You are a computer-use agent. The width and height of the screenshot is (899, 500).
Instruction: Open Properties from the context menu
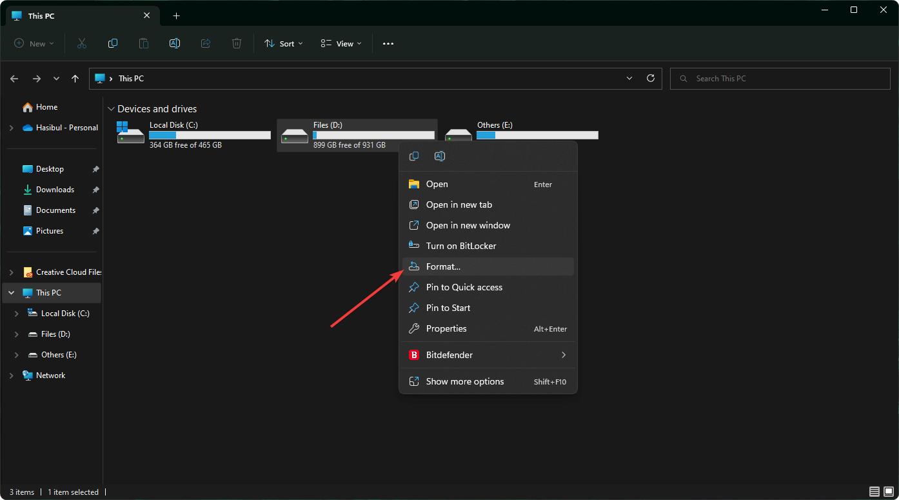pyautogui.click(x=488, y=328)
